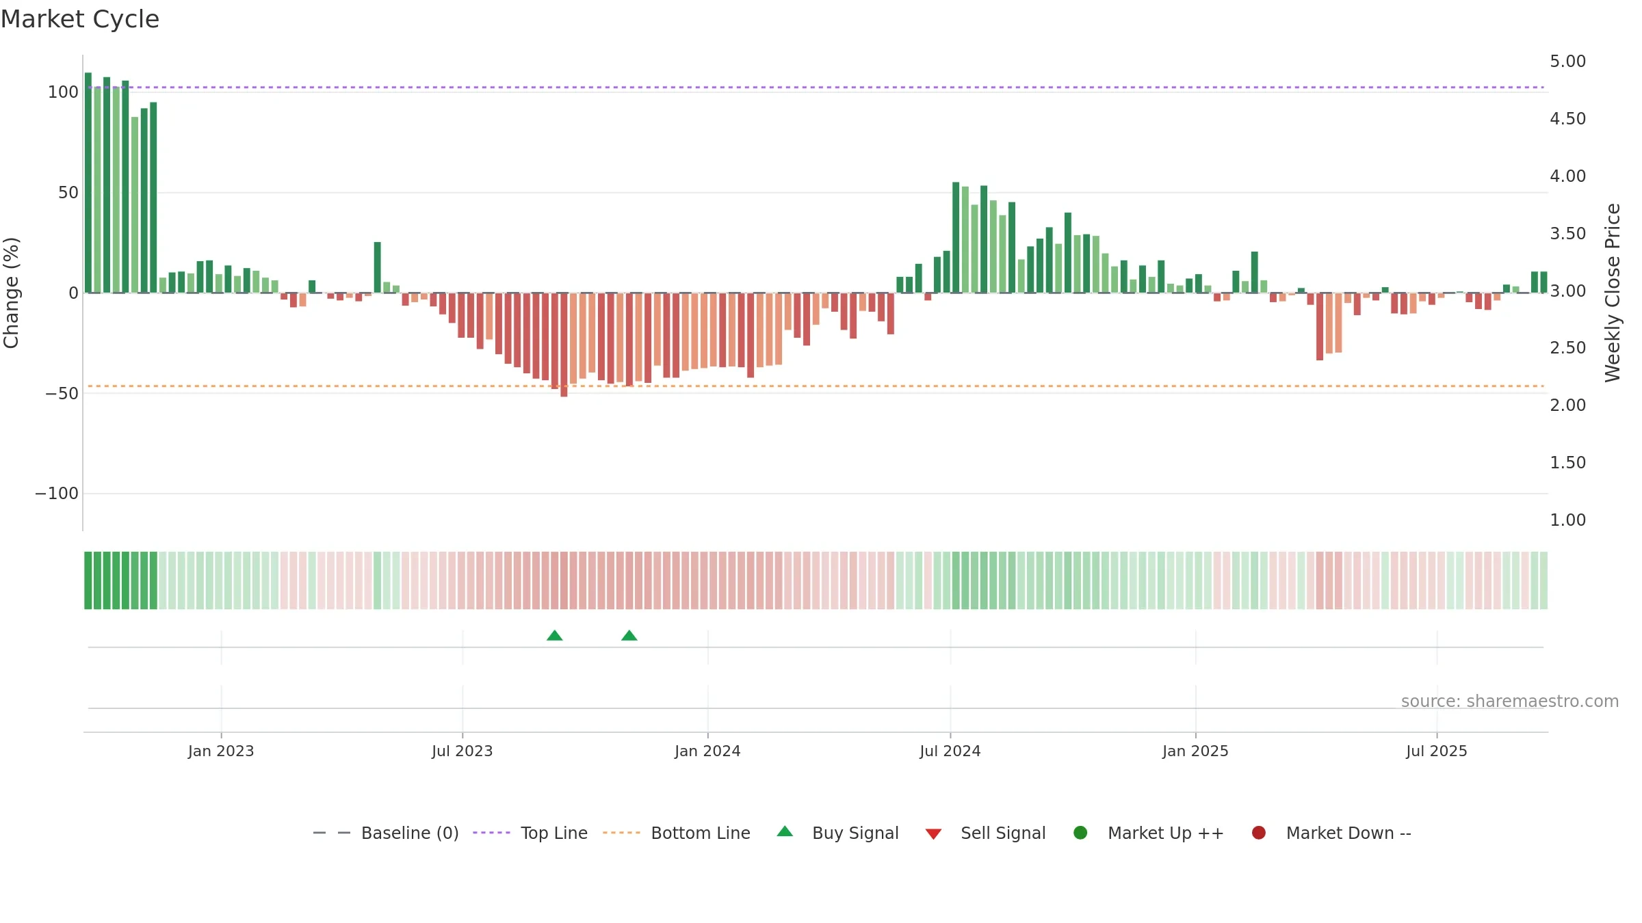Toggle the Sell Signal legend label

tap(1003, 833)
